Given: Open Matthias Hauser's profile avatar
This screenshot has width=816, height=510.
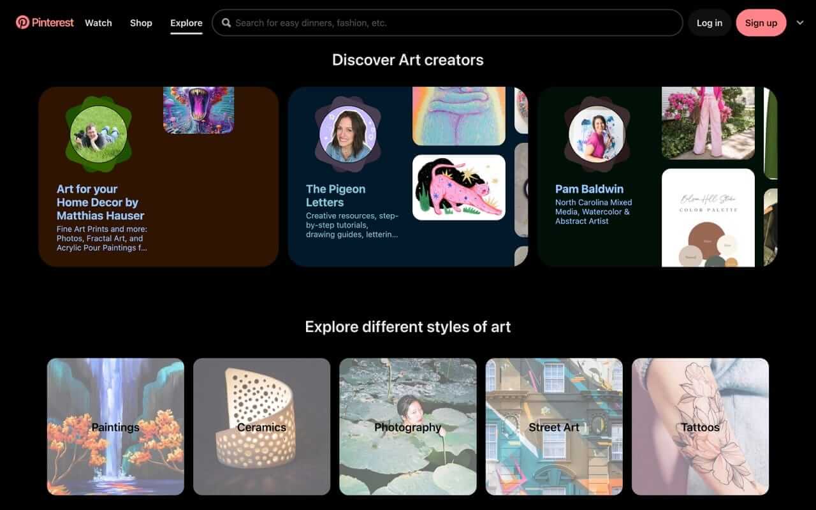Looking at the screenshot, I should click(x=98, y=135).
